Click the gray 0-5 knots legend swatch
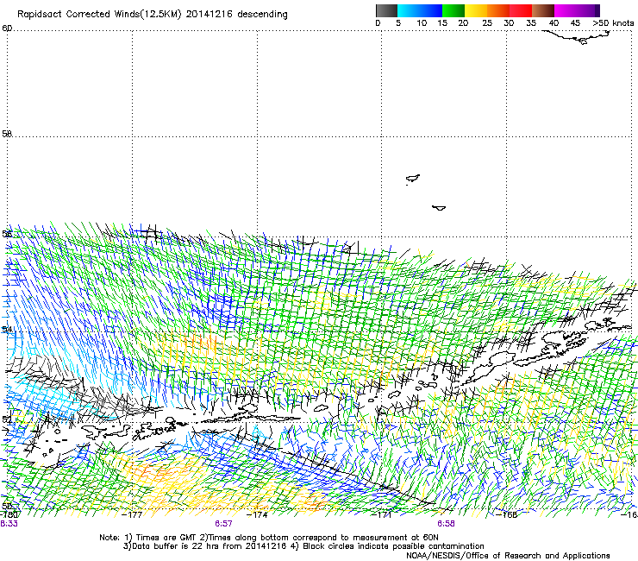638x561 pixels. (386, 10)
